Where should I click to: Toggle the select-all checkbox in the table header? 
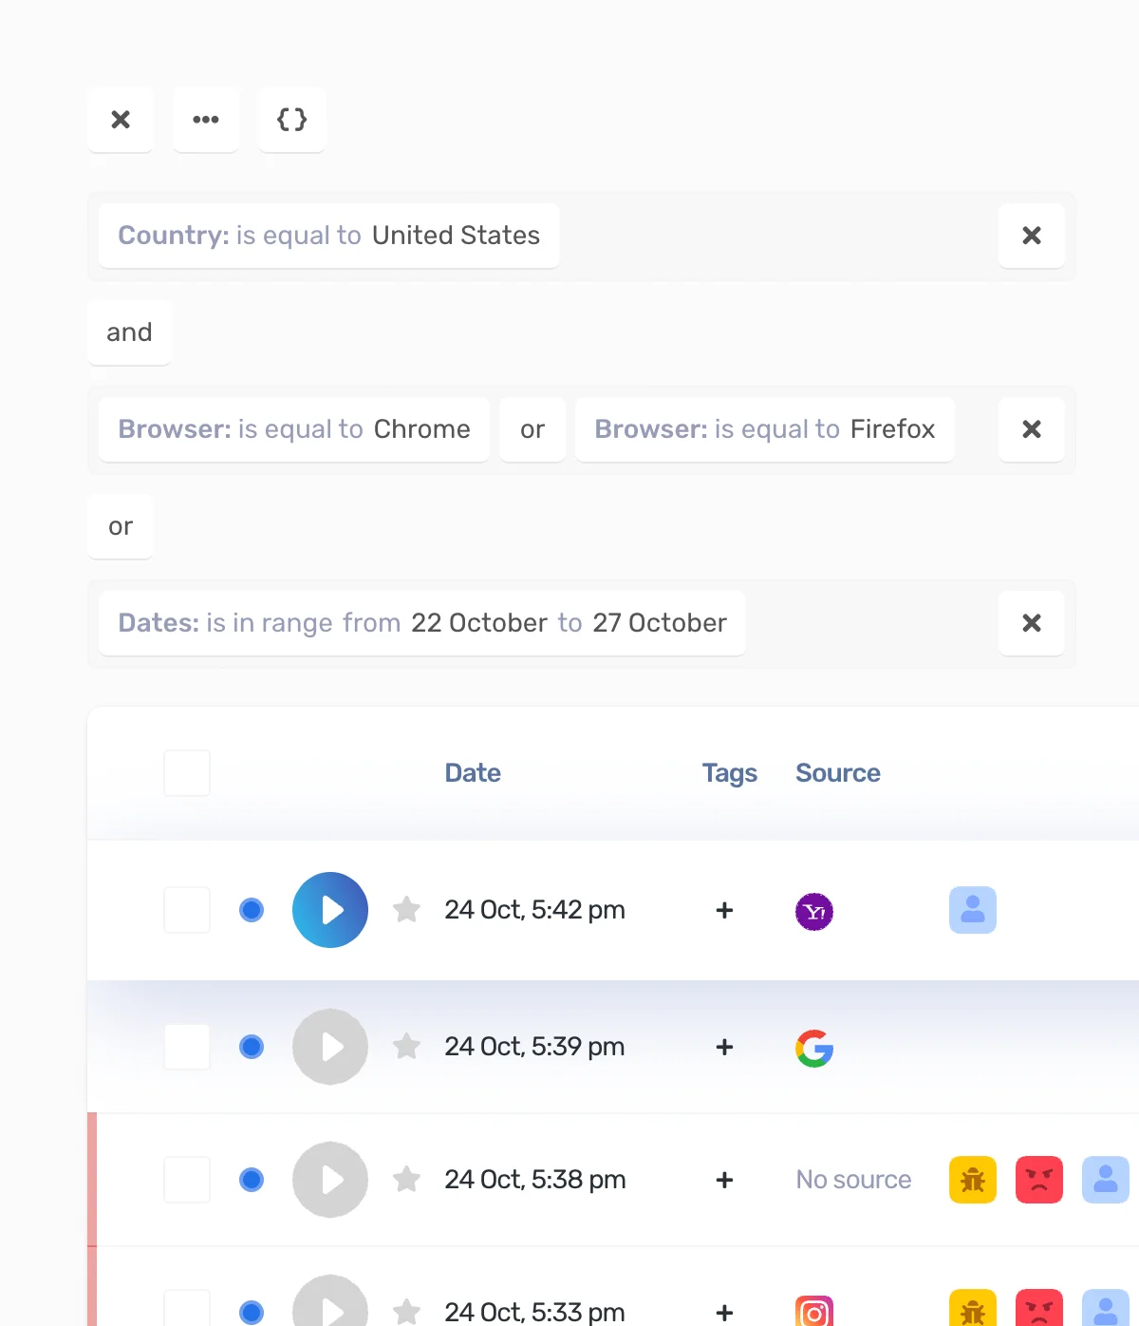[x=186, y=772]
